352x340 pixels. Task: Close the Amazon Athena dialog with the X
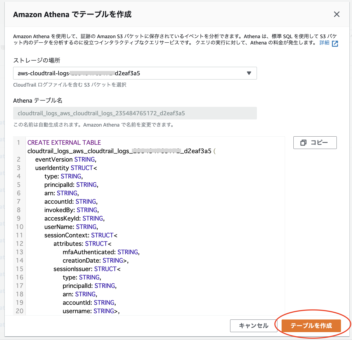tap(337, 14)
